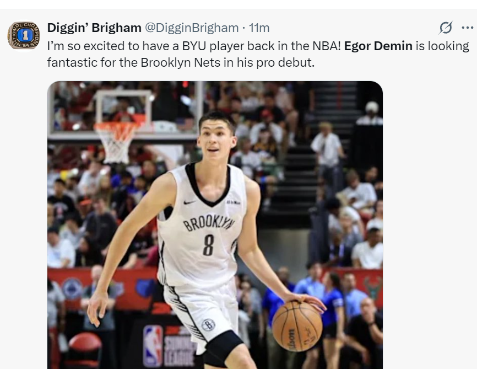Click the Nike swoosh on the jersey
This screenshot has height=369, width=477.
click(189, 202)
